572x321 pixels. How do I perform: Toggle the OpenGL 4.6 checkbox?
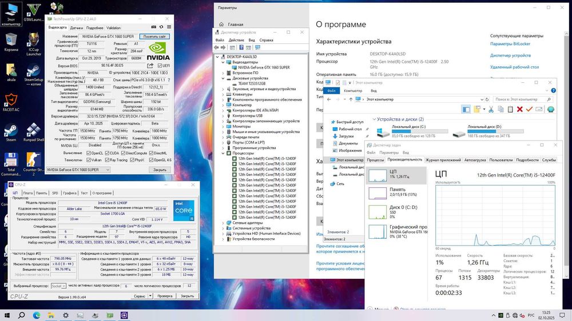[151, 160]
